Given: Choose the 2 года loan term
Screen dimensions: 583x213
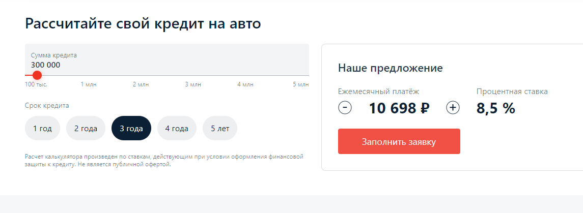Looking at the screenshot, I should click(86, 128).
